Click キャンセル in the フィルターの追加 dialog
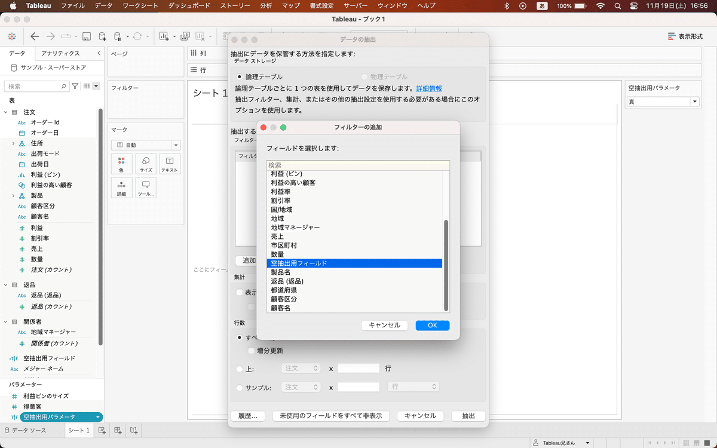 384,325
